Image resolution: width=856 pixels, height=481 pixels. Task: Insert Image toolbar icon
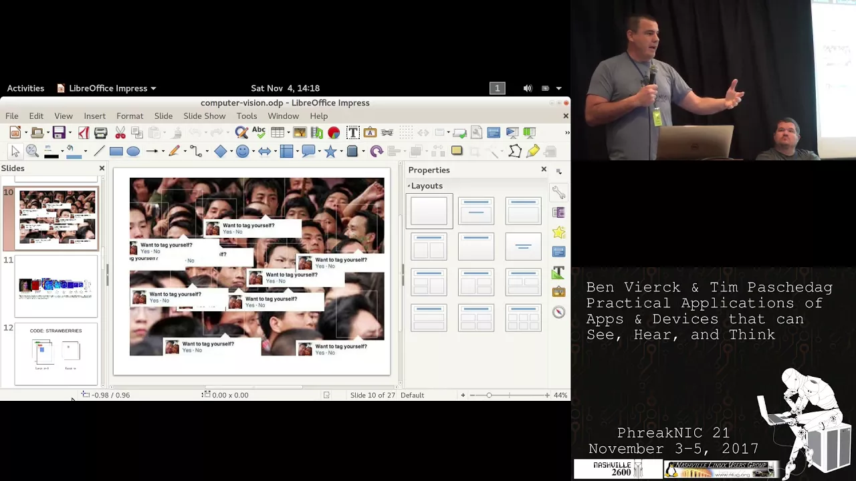[x=300, y=132]
